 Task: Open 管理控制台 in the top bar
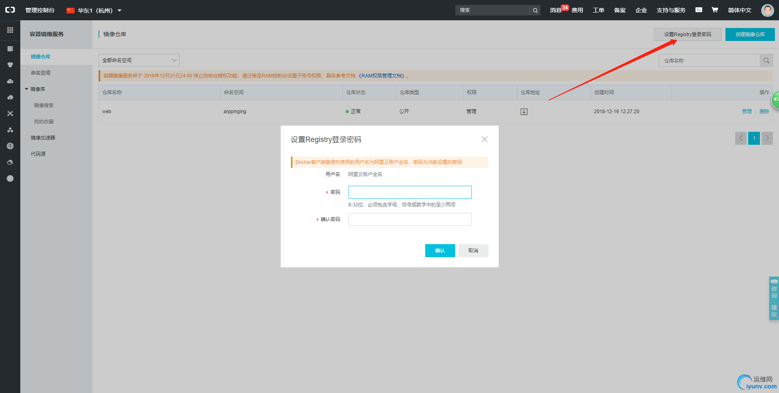pyautogui.click(x=40, y=10)
